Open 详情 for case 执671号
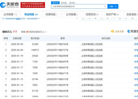This screenshot has width=138, height=99. (136, 73)
